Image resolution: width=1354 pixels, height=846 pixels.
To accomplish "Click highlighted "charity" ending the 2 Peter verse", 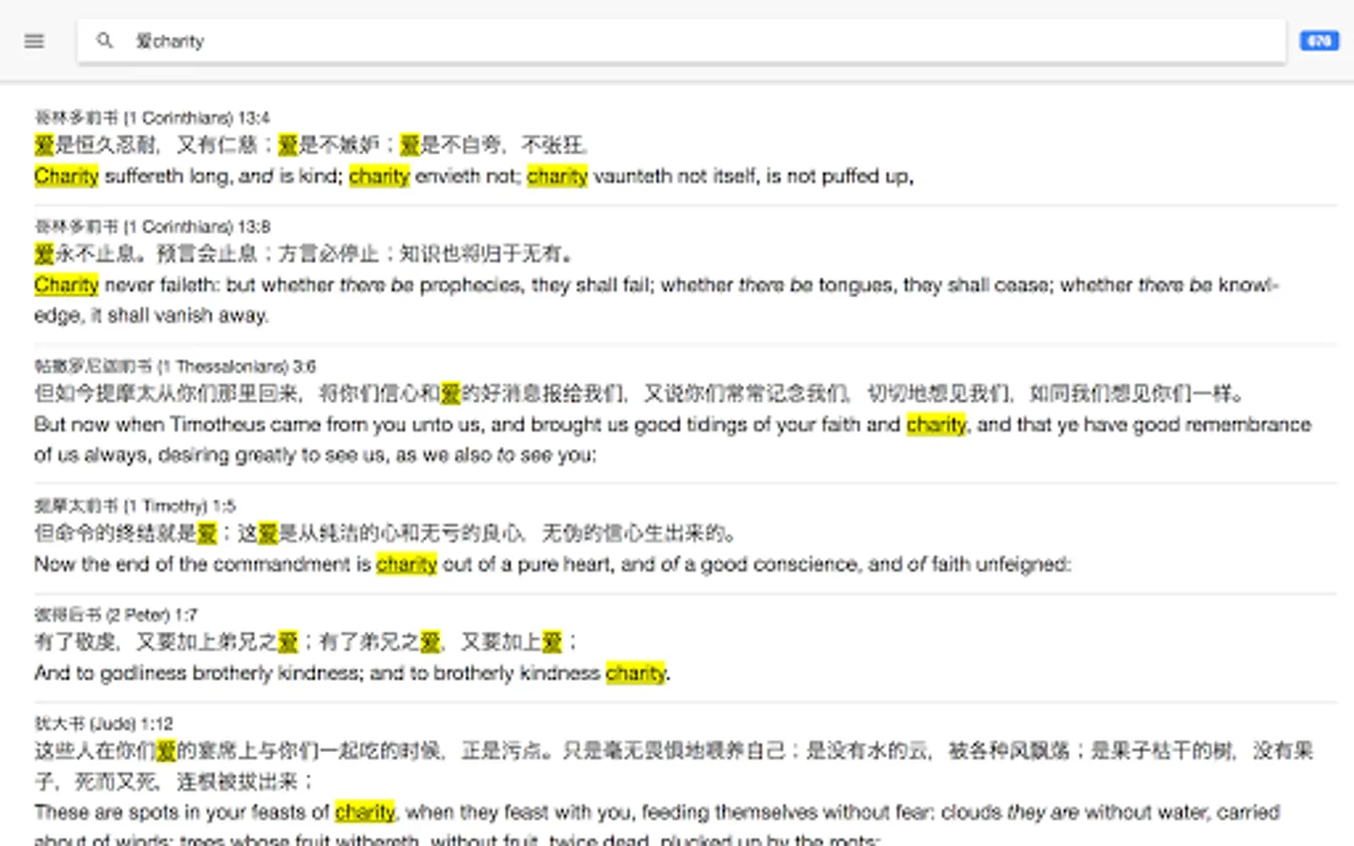I will coord(636,673).
